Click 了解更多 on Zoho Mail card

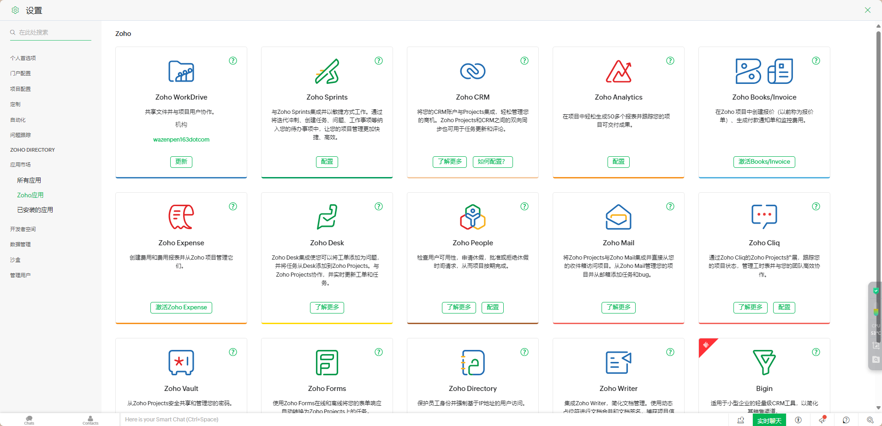619,308
